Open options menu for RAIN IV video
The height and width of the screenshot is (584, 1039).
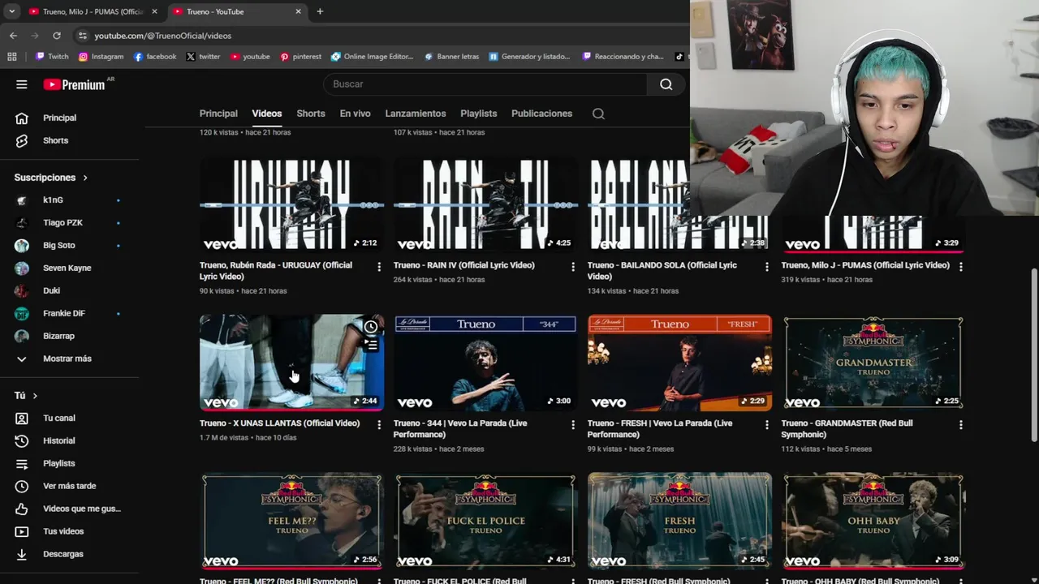pos(572,266)
